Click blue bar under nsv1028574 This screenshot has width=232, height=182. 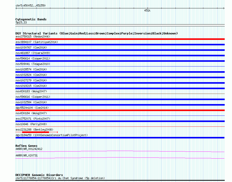point(120,72)
